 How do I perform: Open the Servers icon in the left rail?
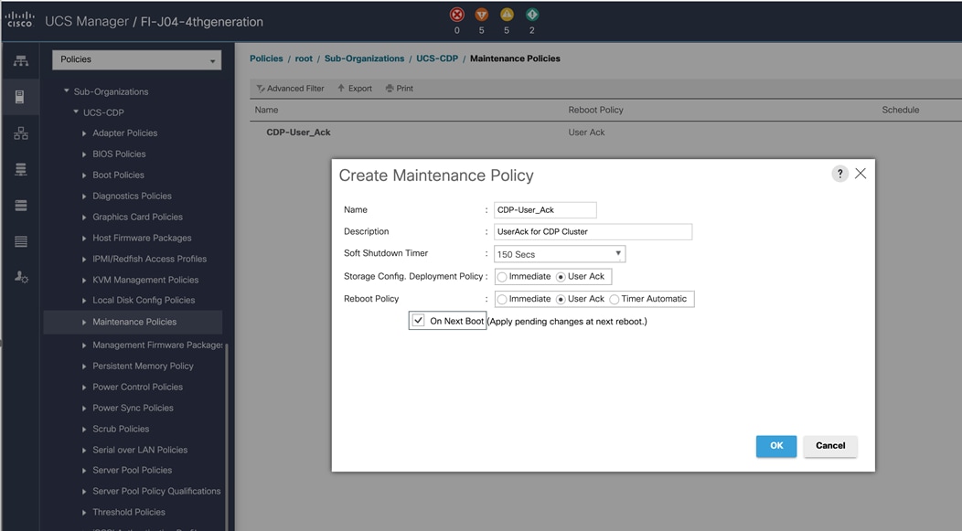[19, 97]
